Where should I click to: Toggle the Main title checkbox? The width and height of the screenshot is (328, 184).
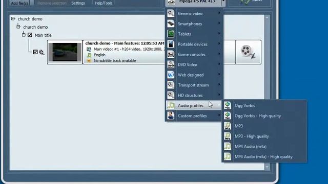30,35
